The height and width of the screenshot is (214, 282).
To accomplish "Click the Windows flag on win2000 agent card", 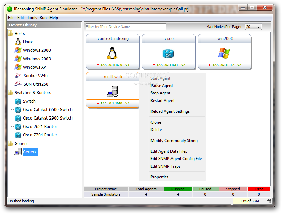I will [224, 53].
